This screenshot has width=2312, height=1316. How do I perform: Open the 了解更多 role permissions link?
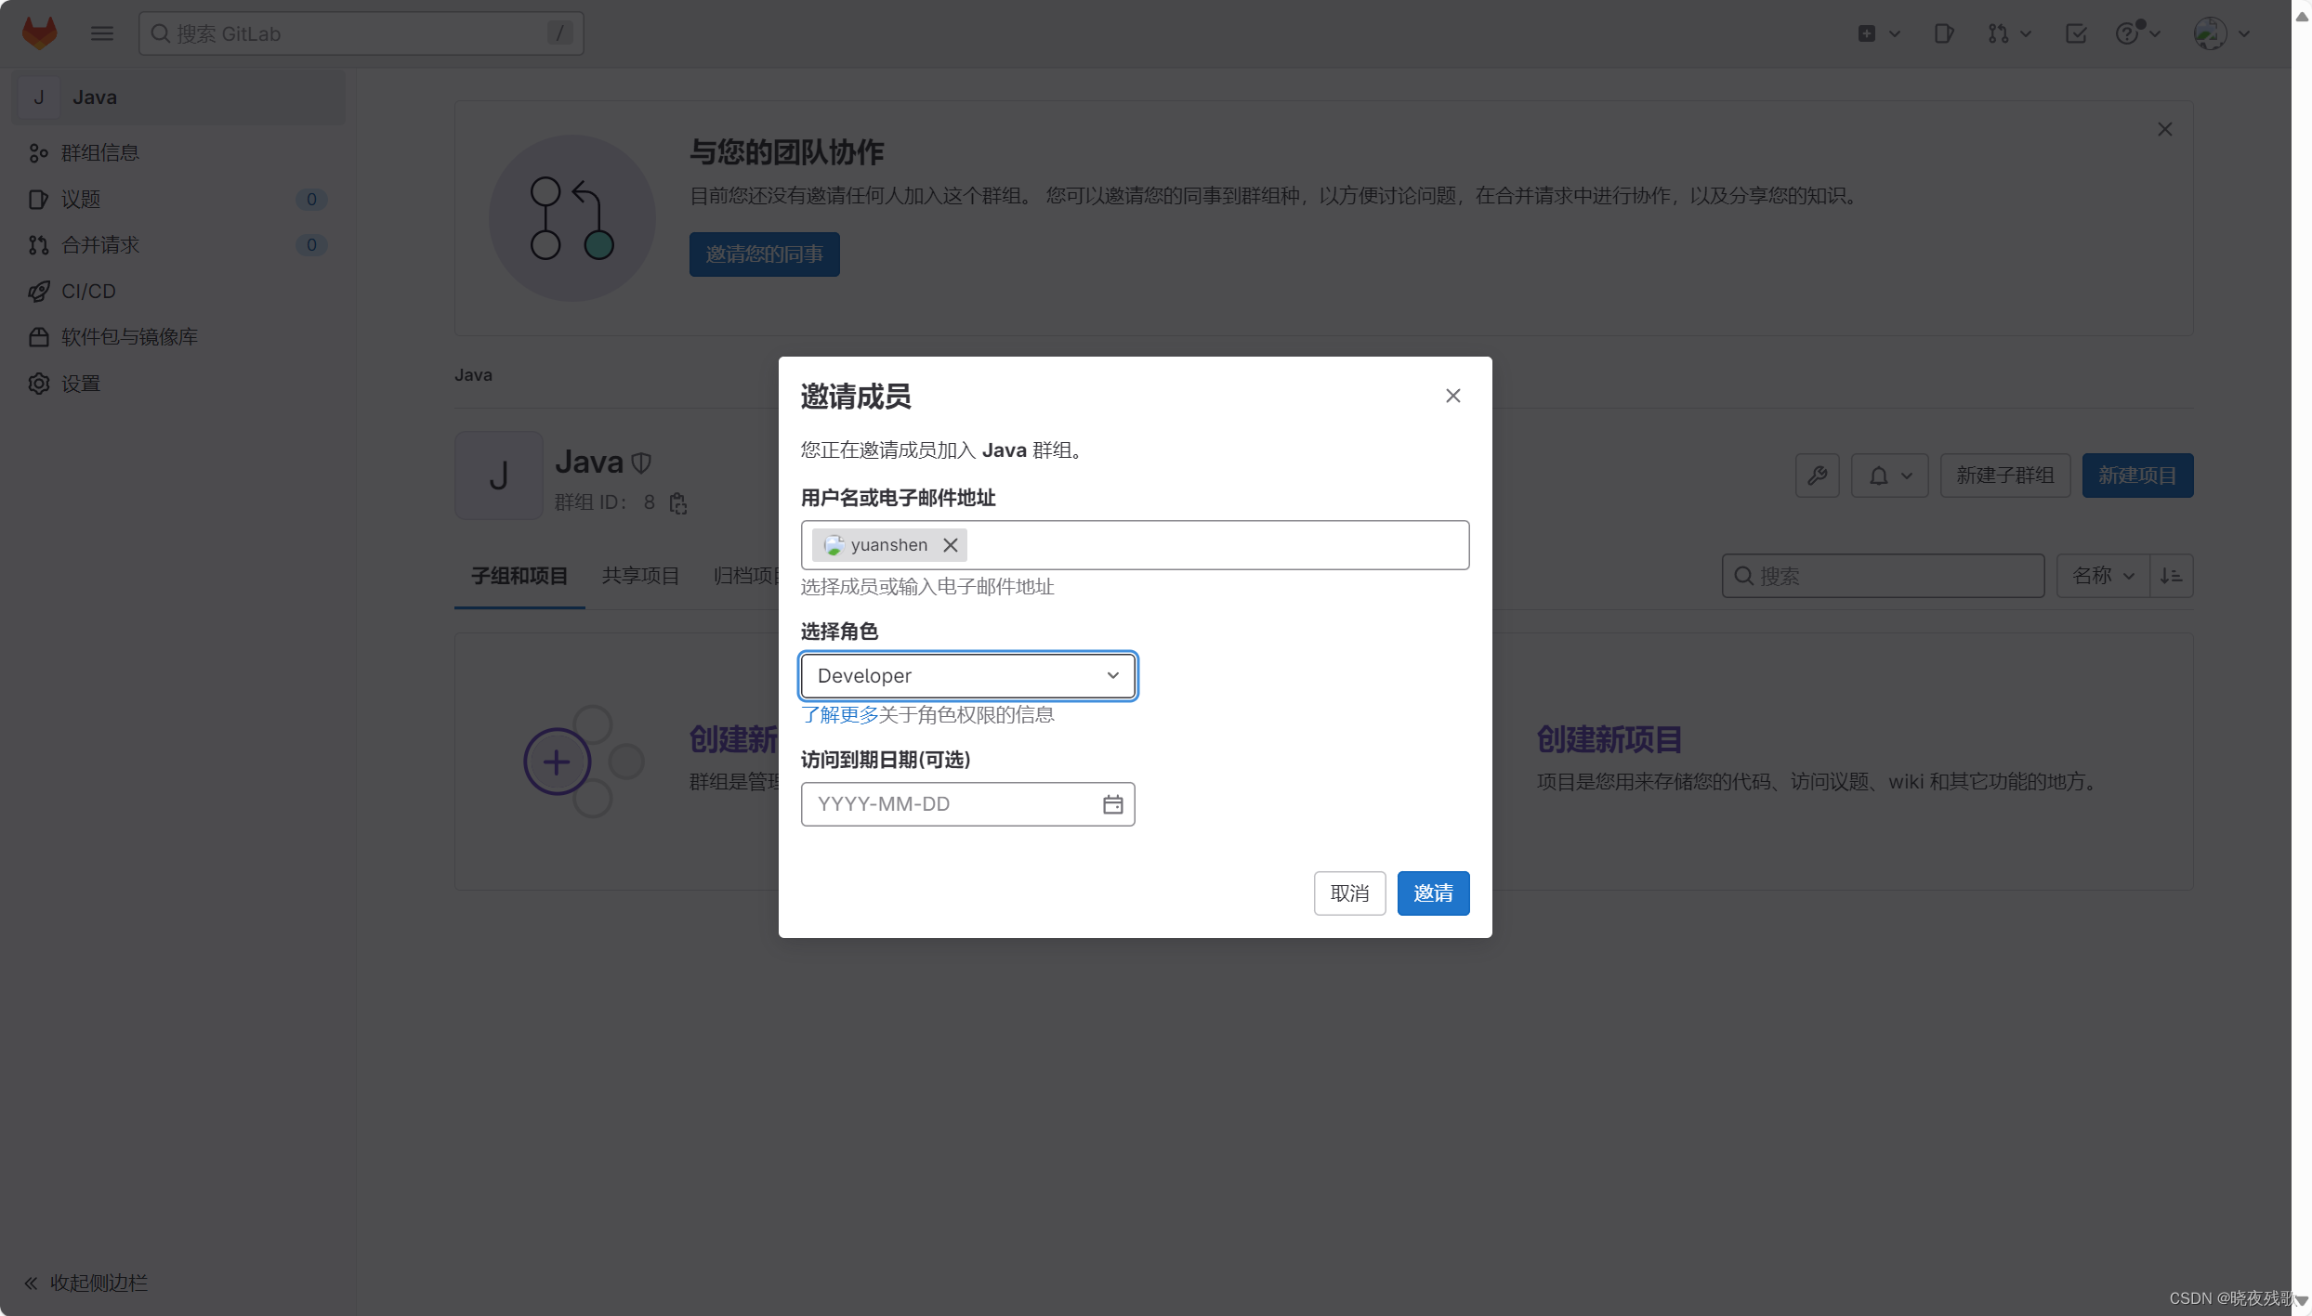(x=840, y=714)
